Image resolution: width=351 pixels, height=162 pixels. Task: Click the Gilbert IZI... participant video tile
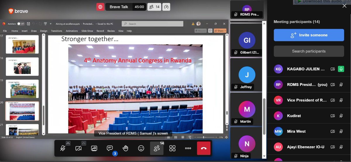247,40
